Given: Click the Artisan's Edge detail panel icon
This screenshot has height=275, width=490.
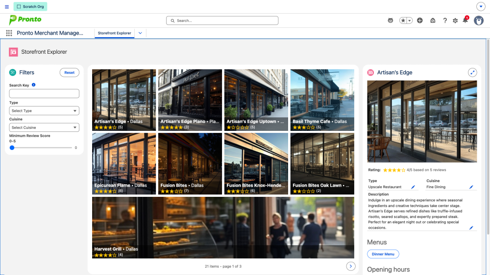Looking at the screenshot, I should [x=370, y=73].
